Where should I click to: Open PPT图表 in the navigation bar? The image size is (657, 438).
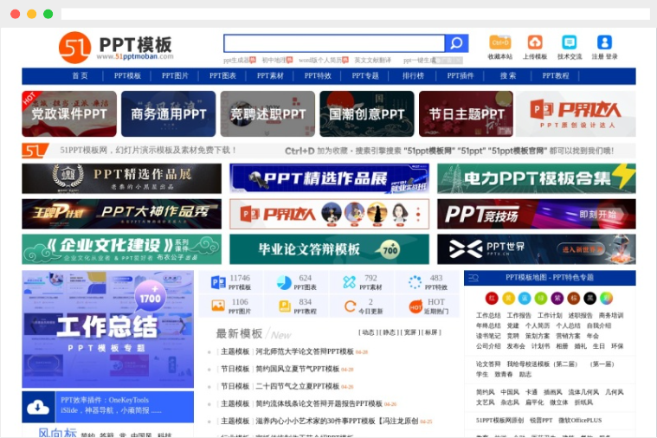coord(222,76)
